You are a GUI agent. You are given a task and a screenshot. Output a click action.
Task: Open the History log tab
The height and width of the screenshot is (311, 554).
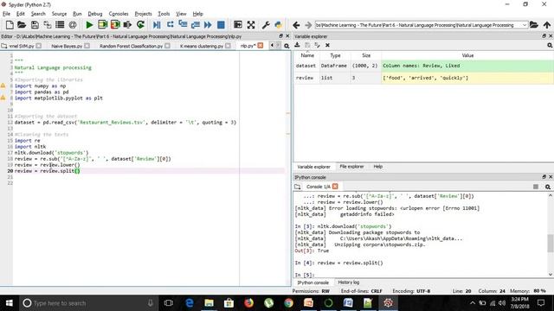pyautogui.click(x=348, y=282)
